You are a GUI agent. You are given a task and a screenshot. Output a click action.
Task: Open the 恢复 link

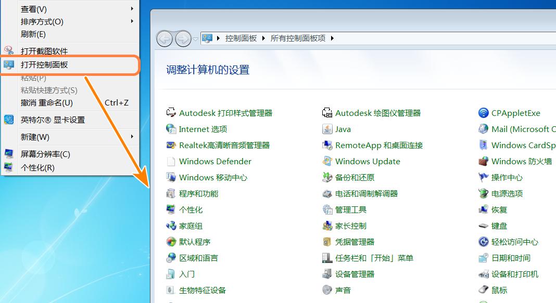click(499, 209)
